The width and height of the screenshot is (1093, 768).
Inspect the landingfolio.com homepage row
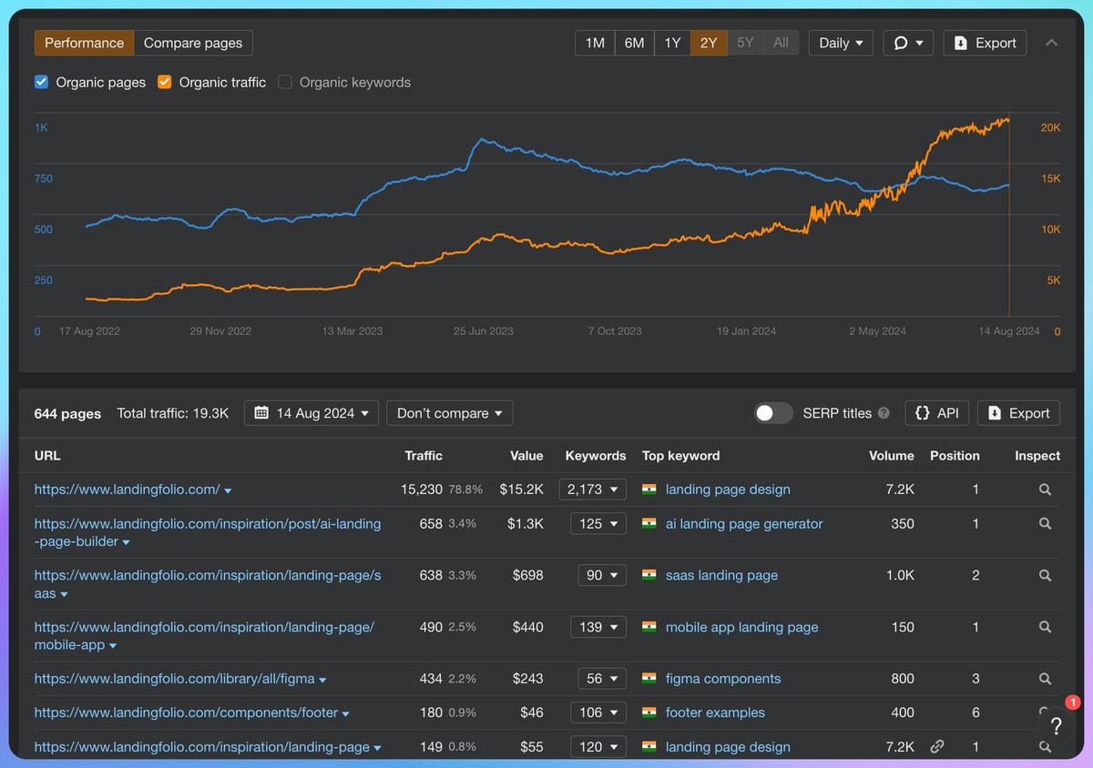[x=1045, y=490]
